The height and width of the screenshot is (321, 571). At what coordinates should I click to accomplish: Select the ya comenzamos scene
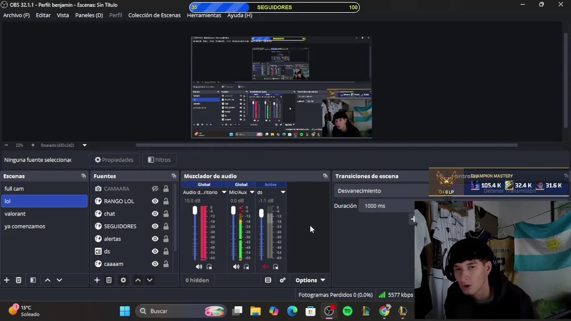pyautogui.click(x=44, y=226)
